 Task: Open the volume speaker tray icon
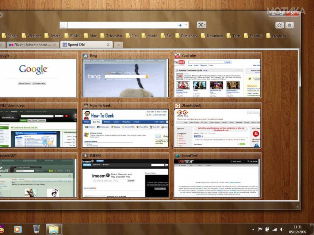coord(282,230)
